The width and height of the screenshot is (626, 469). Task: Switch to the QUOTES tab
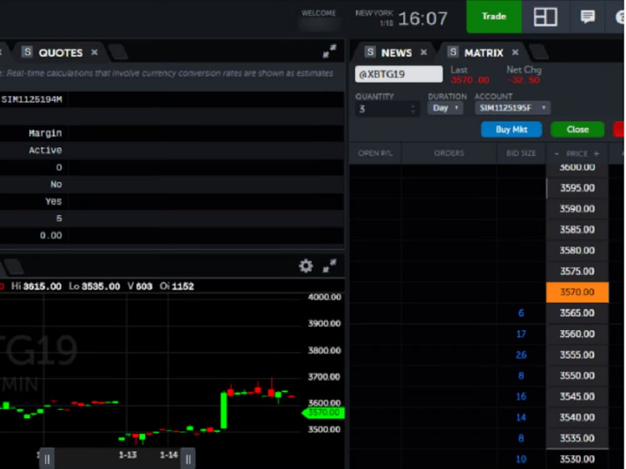coord(60,53)
